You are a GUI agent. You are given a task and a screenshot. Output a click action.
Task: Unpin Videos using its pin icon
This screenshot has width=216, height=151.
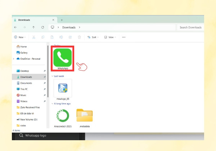pyautogui.click(x=45, y=101)
